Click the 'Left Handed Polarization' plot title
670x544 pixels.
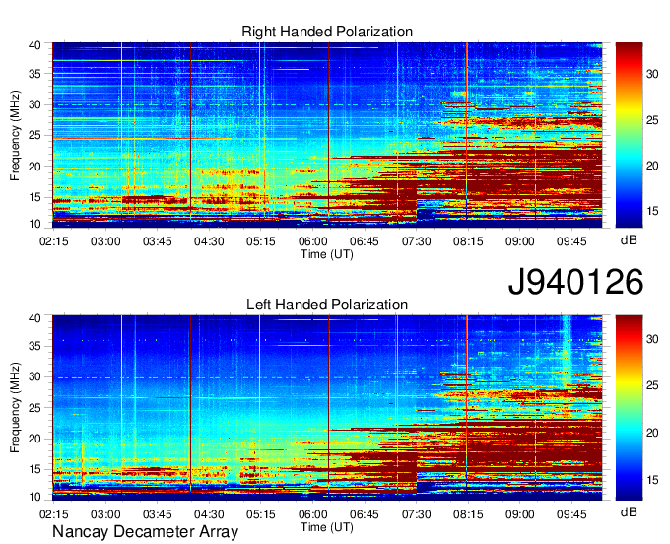327,305
